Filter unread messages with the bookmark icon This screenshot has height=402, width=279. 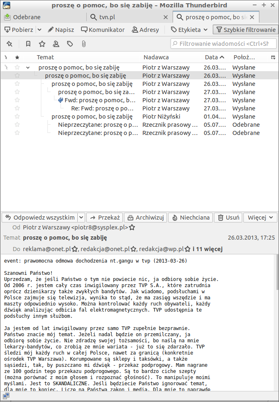[x=28, y=44]
